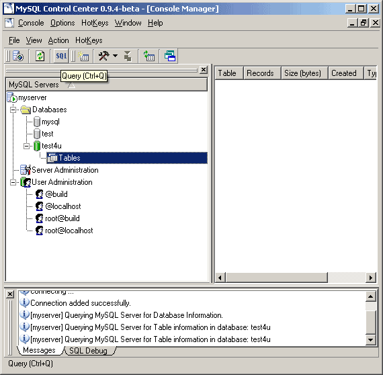Click the mysql database cylinder icon
The height and width of the screenshot is (375, 383).
tap(37, 122)
